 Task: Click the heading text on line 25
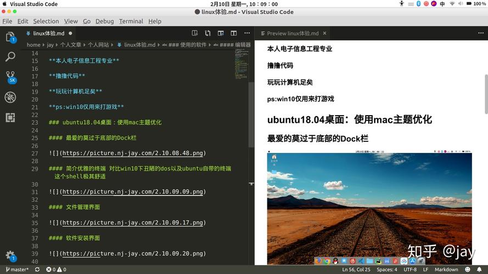[x=92, y=138]
